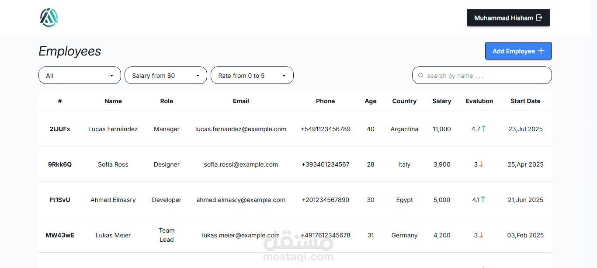The height and width of the screenshot is (268, 597).
Task: Click the logout icon next to Muhammad Hisham
Action: click(x=541, y=17)
